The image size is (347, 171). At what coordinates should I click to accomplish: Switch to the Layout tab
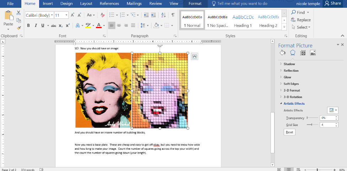tap(86, 4)
